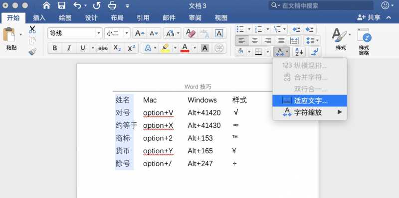Apply numbered list
The height and width of the screenshot is (198, 399).
258,29
